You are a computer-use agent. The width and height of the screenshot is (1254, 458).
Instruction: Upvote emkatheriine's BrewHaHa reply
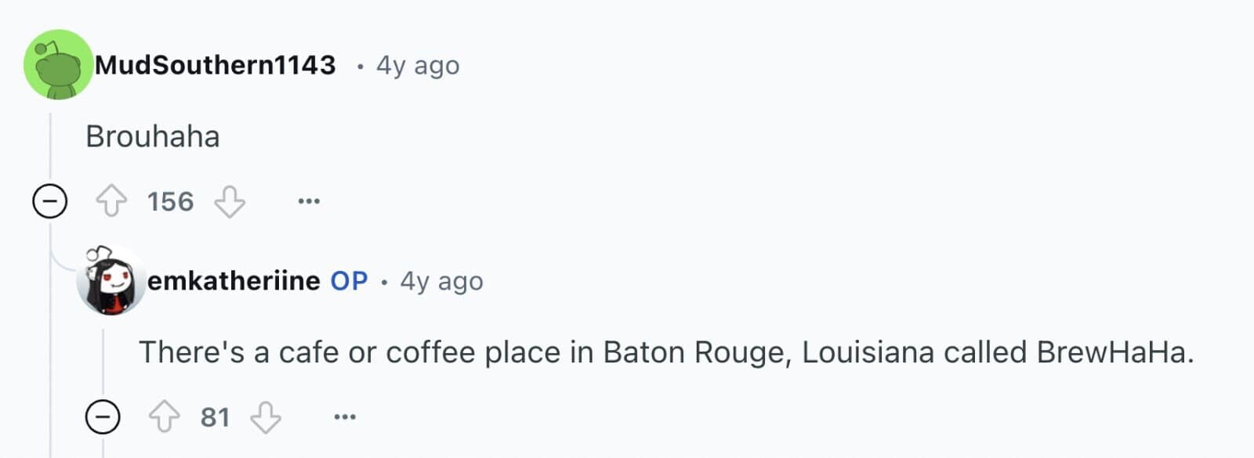pyautogui.click(x=164, y=417)
